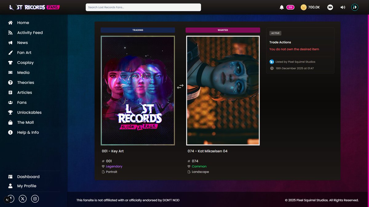The image size is (369, 207).
Task: Click the Trade Actions heading
Action: (280, 42)
